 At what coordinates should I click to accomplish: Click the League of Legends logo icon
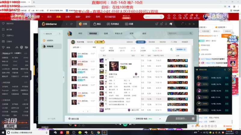coord(70,33)
